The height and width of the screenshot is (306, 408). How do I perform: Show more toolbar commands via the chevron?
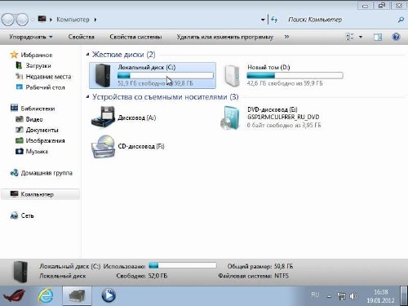(286, 37)
